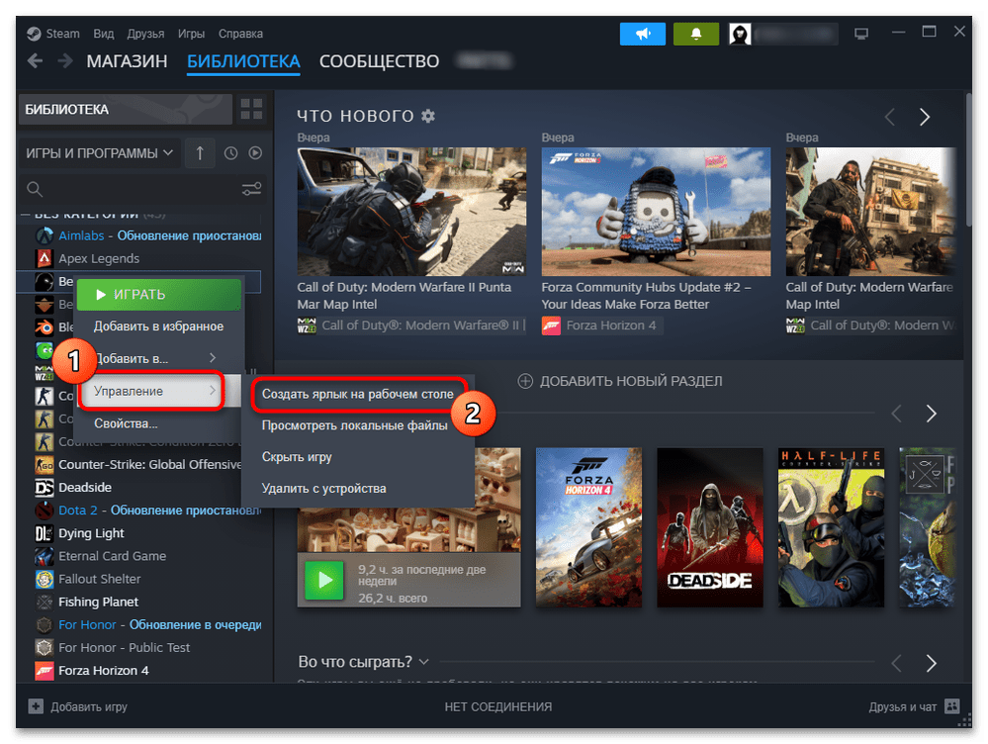Click the back navigation arrow

pos(36,61)
